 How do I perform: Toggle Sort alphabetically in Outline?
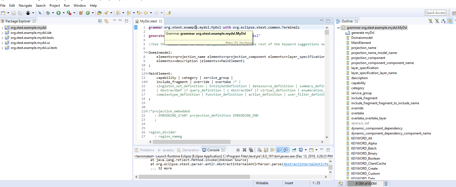443,21
